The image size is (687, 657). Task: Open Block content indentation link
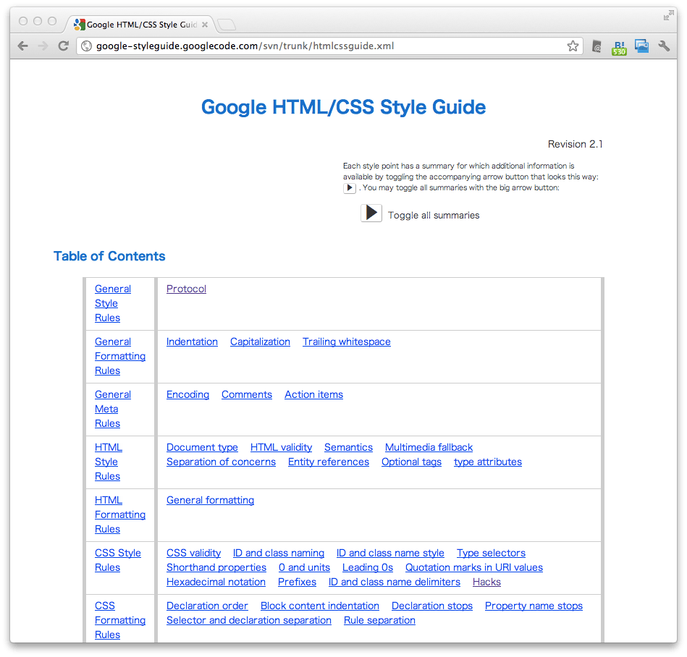tap(320, 606)
